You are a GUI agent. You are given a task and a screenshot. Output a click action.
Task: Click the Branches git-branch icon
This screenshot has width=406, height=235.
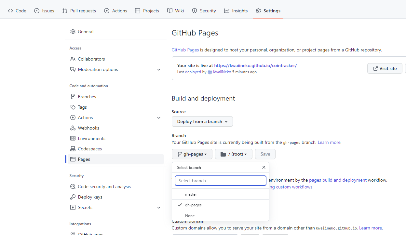click(x=73, y=97)
